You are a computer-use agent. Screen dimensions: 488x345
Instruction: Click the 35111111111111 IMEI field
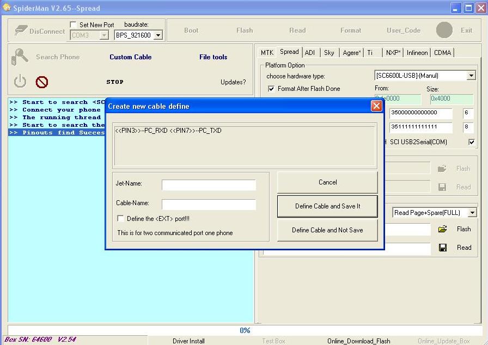pyautogui.click(x=420, y=127)
